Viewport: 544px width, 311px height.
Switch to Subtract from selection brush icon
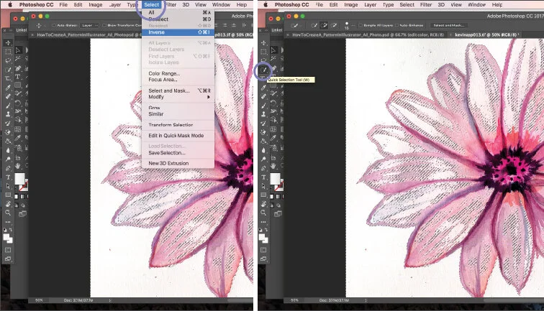pos(334,25)
